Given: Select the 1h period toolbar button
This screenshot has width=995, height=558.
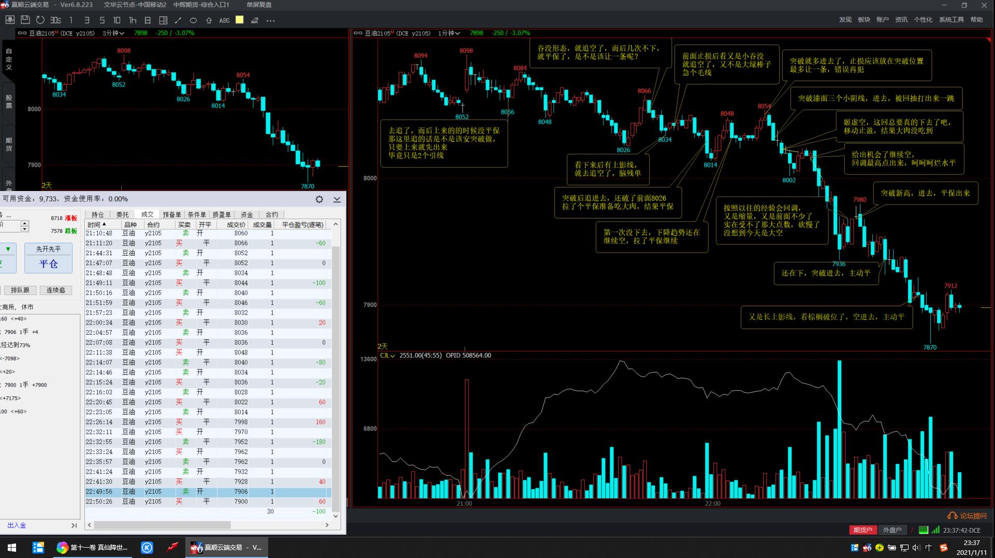Looking at the screenshot, I should click(x=133, y=20).
